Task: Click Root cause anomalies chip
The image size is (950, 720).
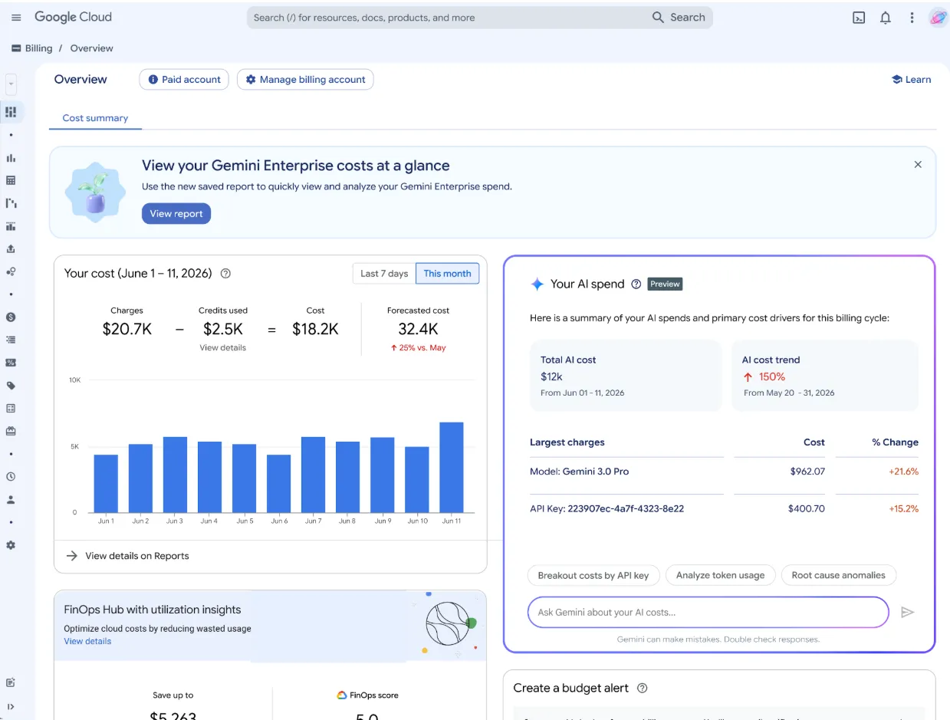Action: [x=838, y=575]
